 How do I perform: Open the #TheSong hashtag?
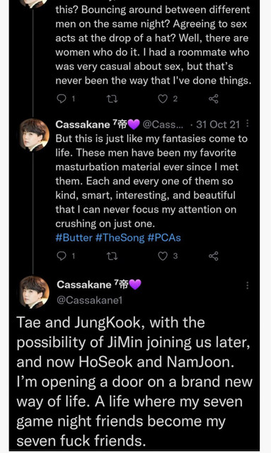tap(120, 238)
